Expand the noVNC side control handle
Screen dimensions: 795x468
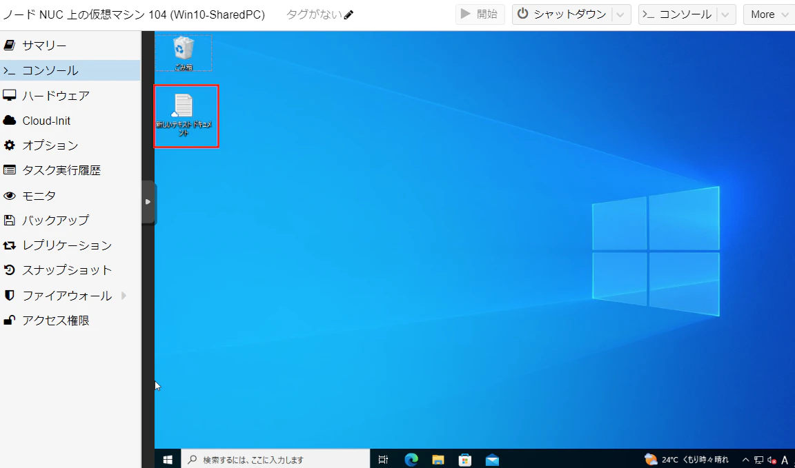coord(148,201)
